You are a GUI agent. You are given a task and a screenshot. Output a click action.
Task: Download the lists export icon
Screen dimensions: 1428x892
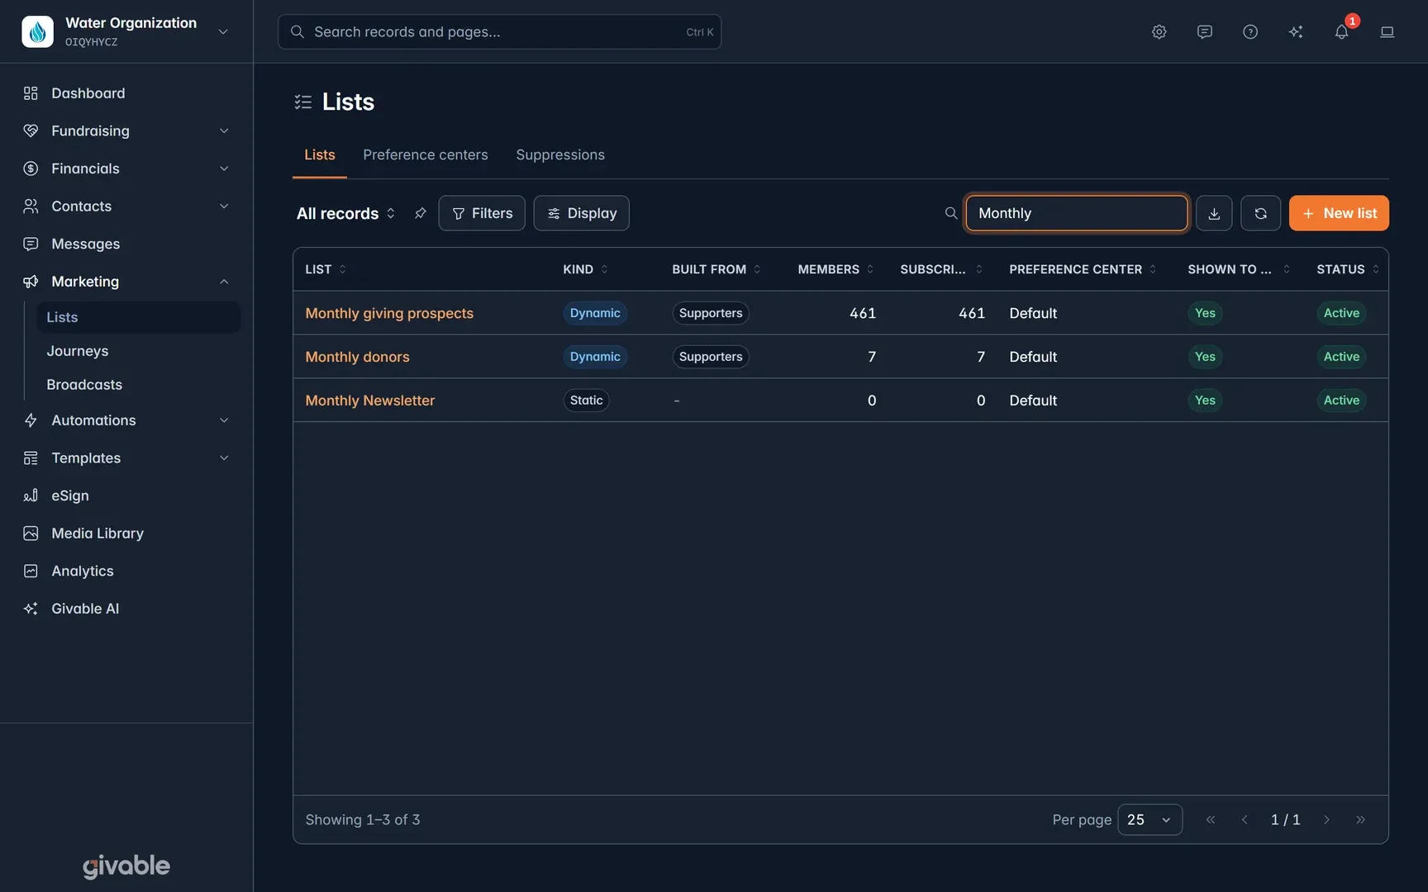(x=1213, y=213)
